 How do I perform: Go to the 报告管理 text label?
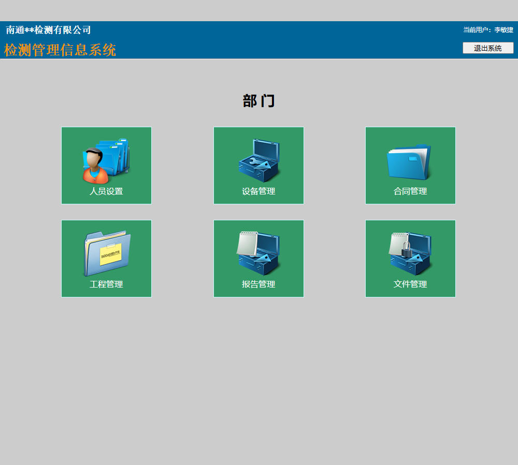point(258,284)
